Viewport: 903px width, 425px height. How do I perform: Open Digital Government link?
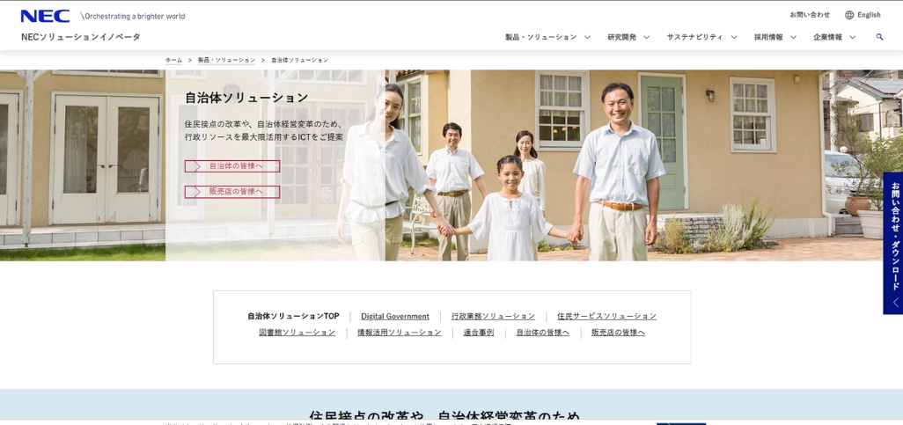coord(395,316)
